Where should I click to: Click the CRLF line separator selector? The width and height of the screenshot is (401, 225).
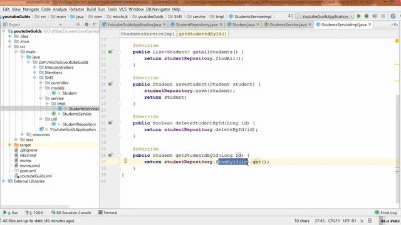click(334, 221)
